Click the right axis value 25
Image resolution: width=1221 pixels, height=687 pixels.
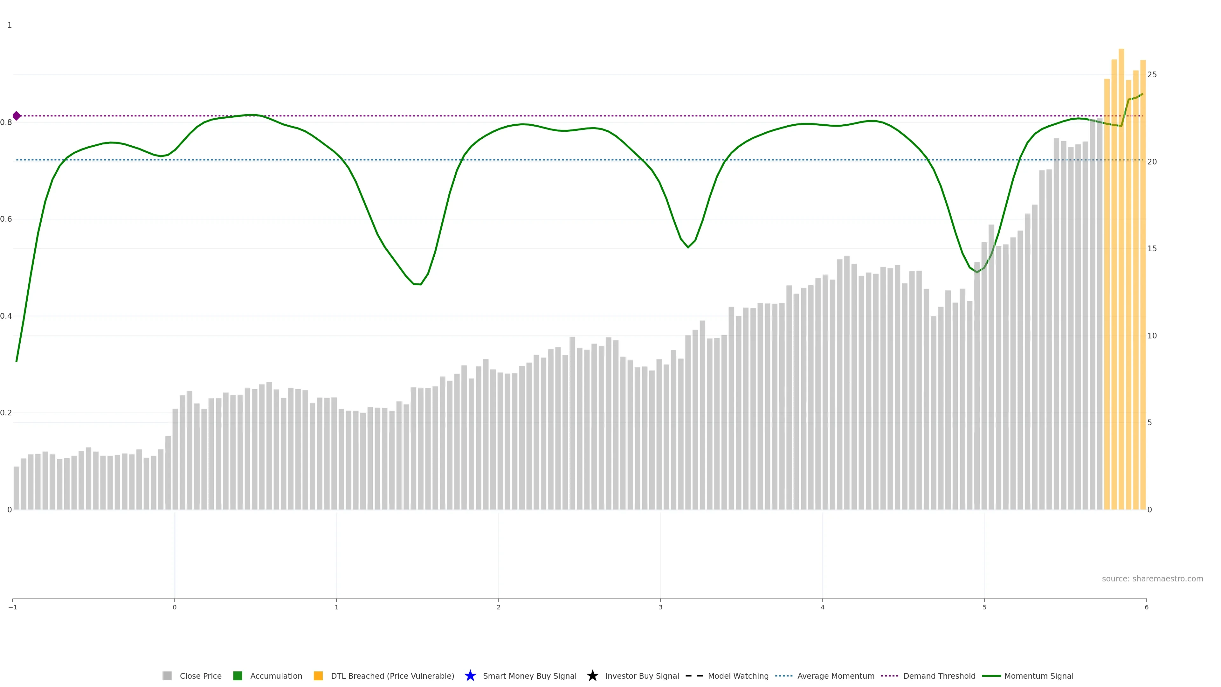1152,74
